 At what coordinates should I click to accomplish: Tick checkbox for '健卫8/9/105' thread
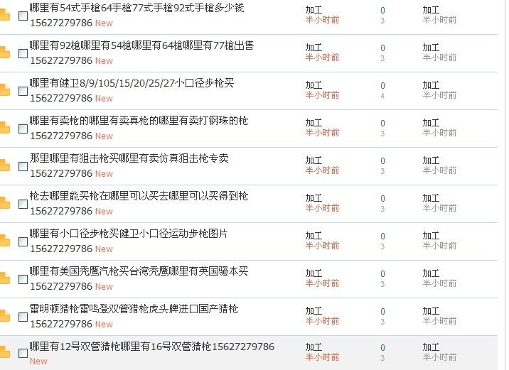[x=23, y=91]
